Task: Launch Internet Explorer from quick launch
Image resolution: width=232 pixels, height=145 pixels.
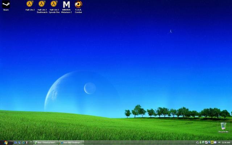Action: [x=23, y=142]
